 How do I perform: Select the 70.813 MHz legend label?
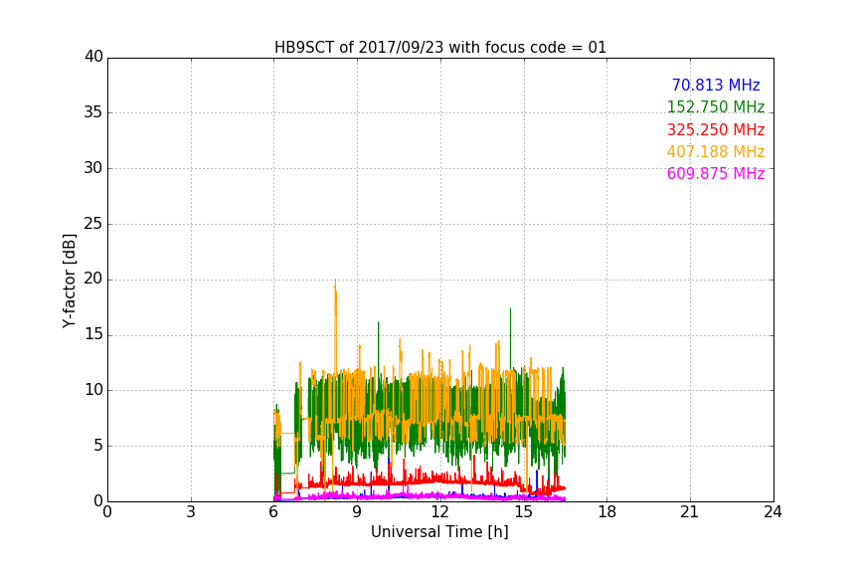tap(716, 86)
